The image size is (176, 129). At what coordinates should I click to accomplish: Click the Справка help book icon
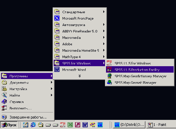tap(4, 102)
